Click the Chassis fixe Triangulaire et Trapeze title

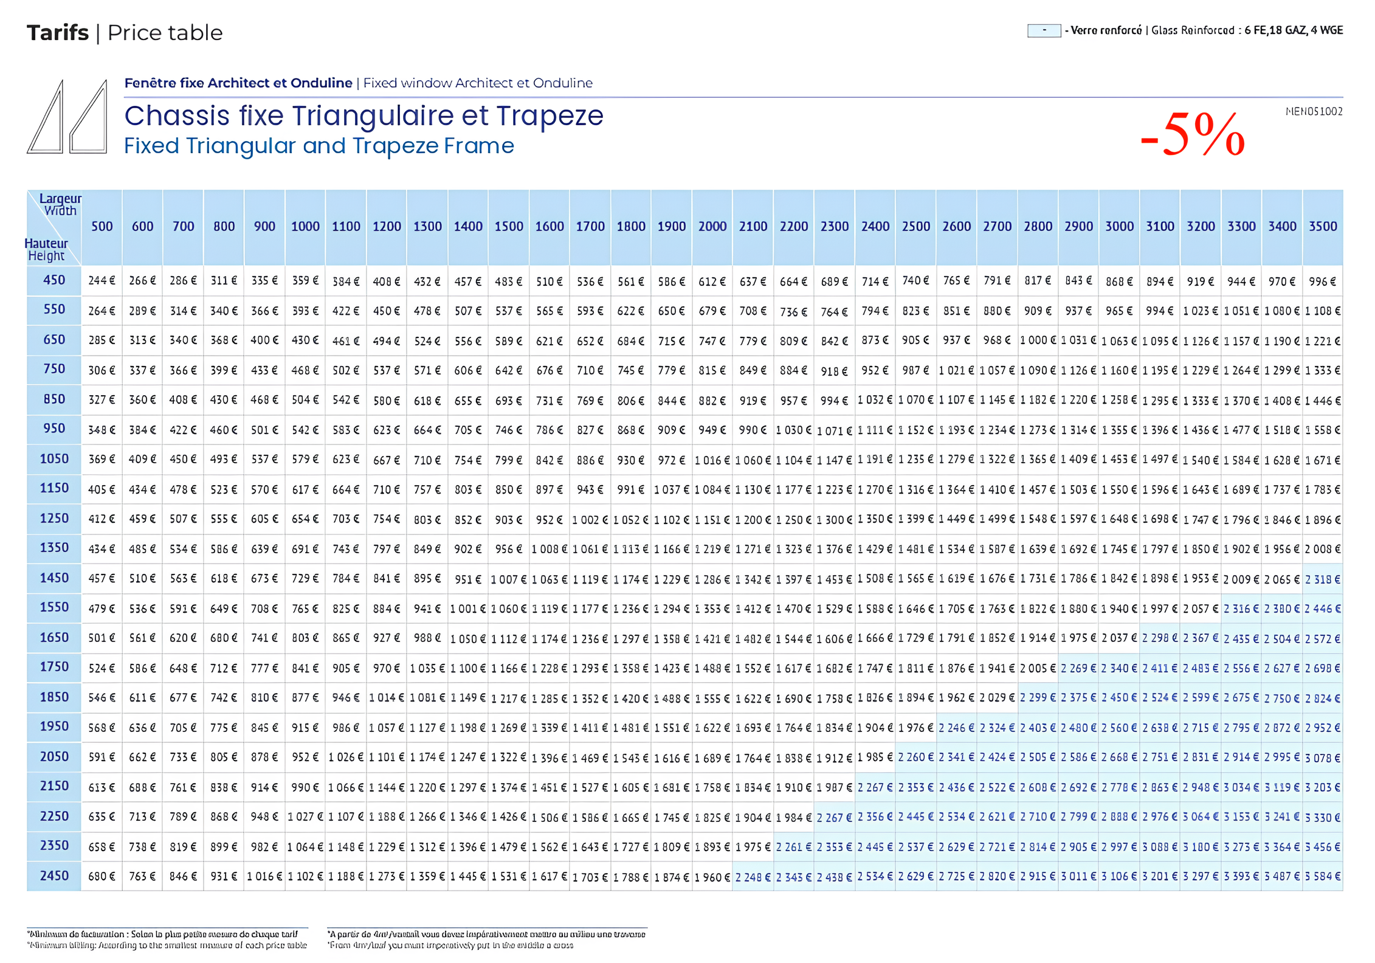coord(364,116)
